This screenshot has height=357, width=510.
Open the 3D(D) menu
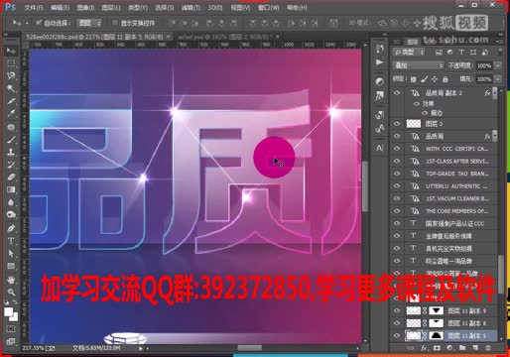[215, 7]
